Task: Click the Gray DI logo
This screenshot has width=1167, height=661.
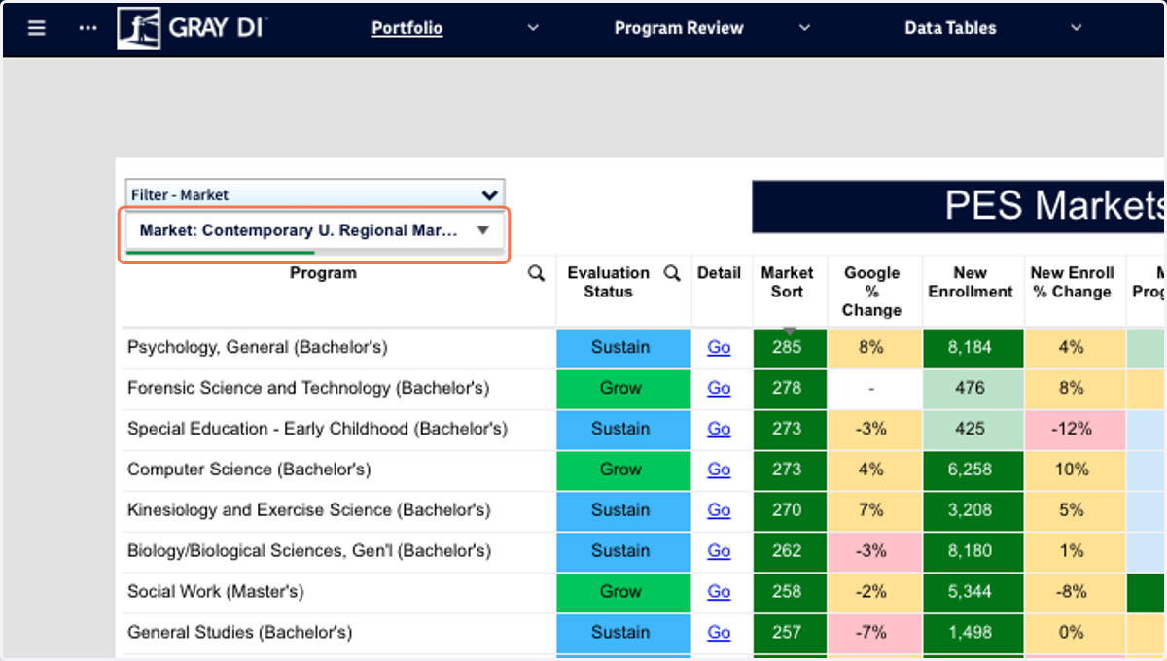Action: click(x=193, y=28)
